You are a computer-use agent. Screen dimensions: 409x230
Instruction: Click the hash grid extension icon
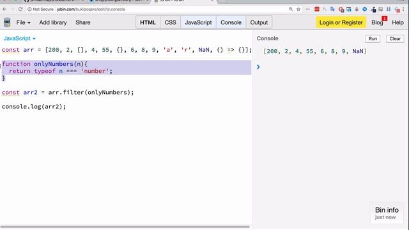click(389, 9)
